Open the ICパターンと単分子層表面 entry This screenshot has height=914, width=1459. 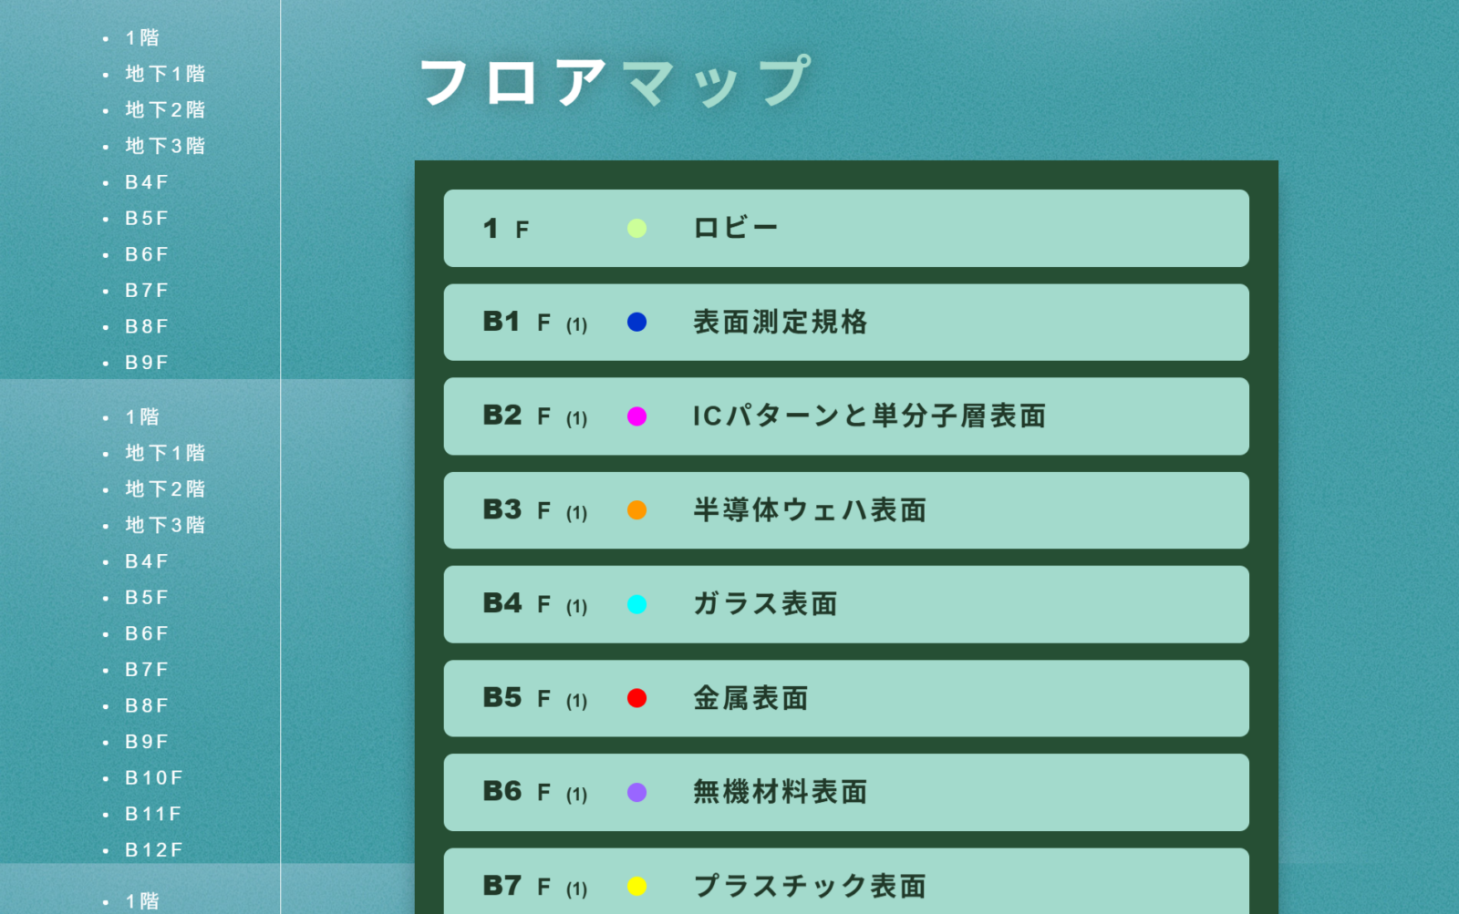[868, 416]
